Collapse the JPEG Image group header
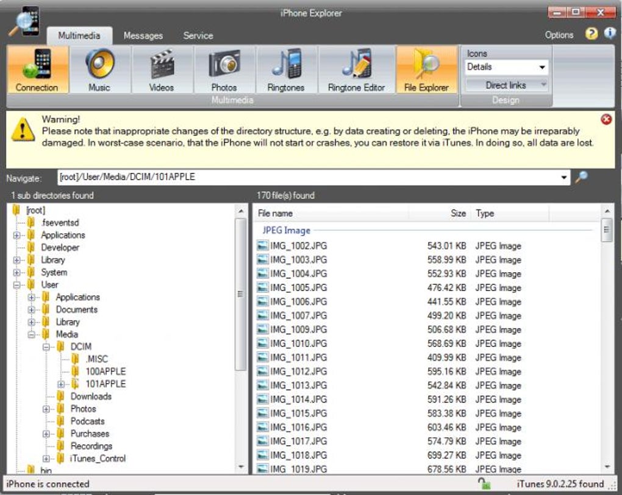 (x=287, y=230)
